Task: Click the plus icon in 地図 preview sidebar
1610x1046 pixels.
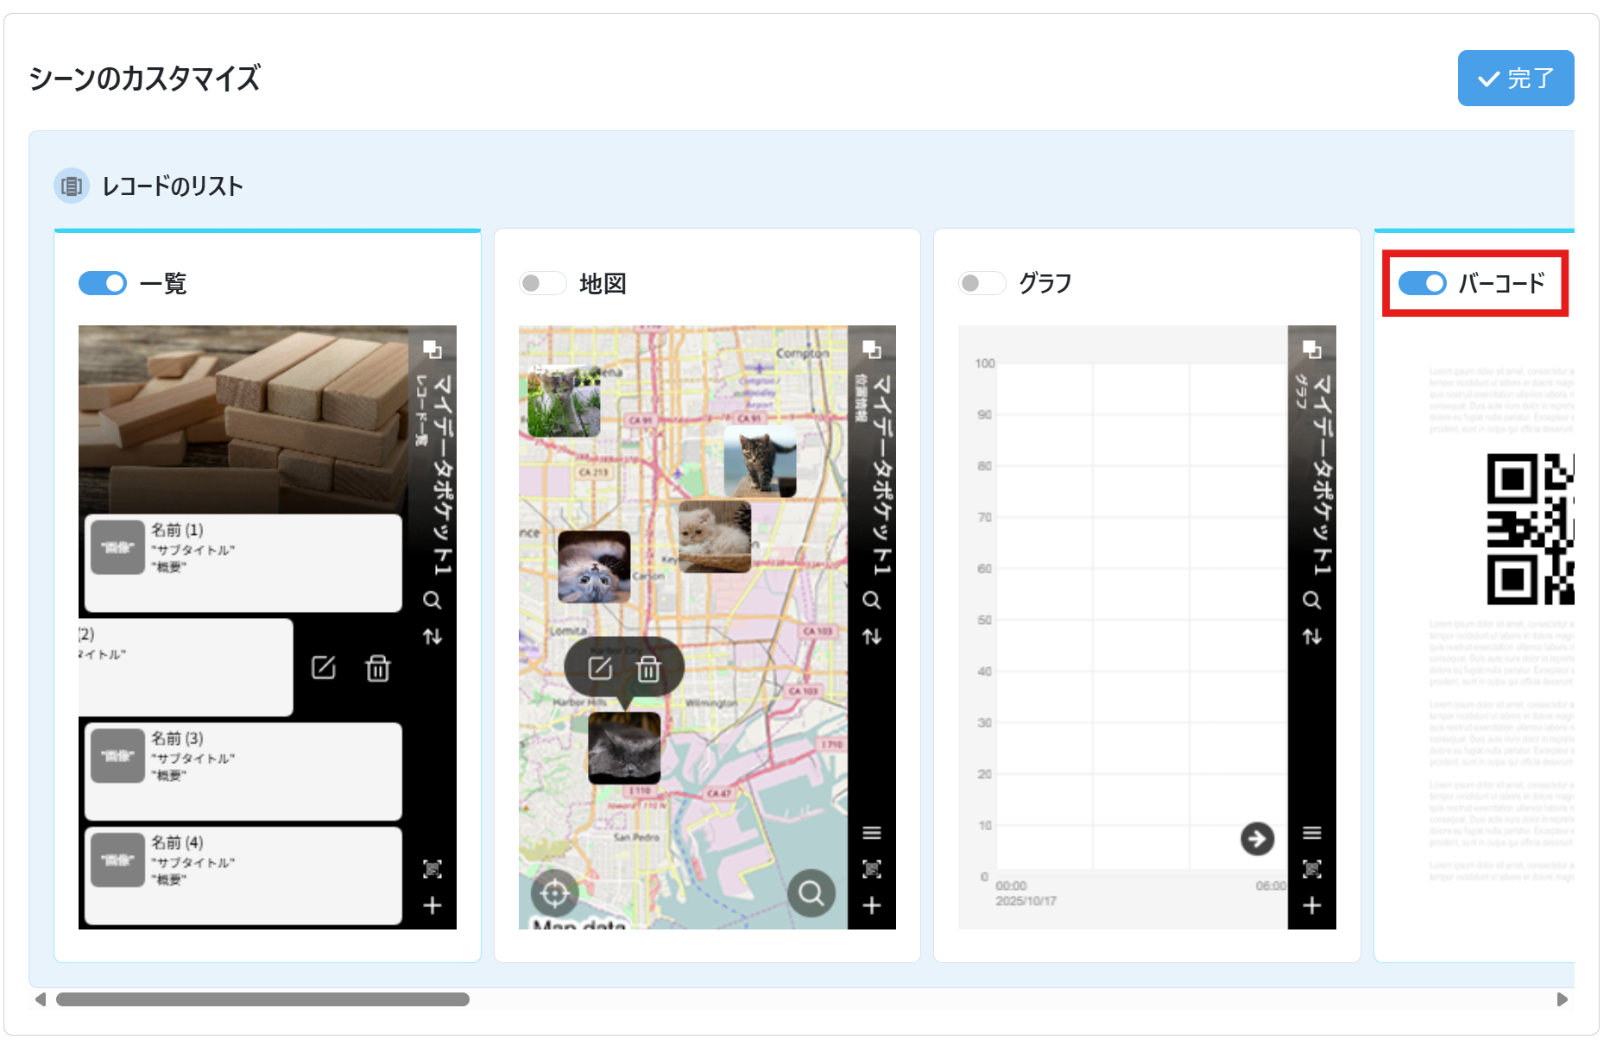Action: 872,905
